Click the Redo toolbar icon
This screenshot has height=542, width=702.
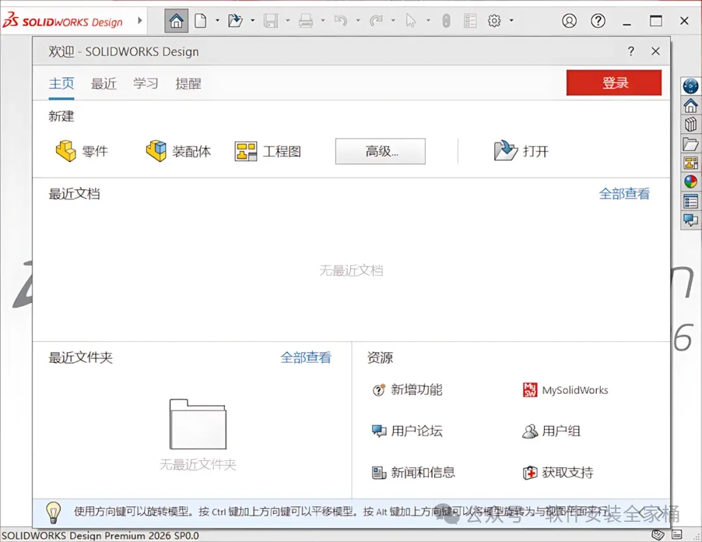[376, 21]
